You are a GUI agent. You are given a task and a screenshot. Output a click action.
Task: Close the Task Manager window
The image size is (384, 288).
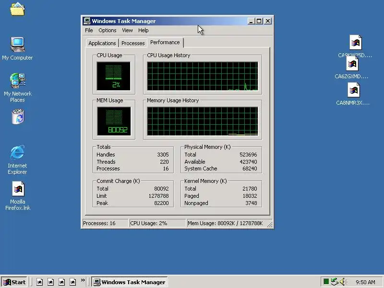[268, 21]
